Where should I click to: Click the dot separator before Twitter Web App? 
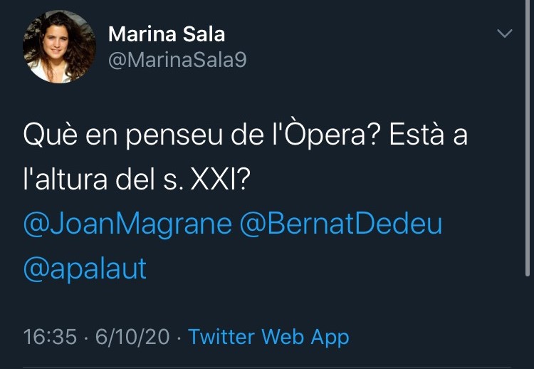point(179,336)
